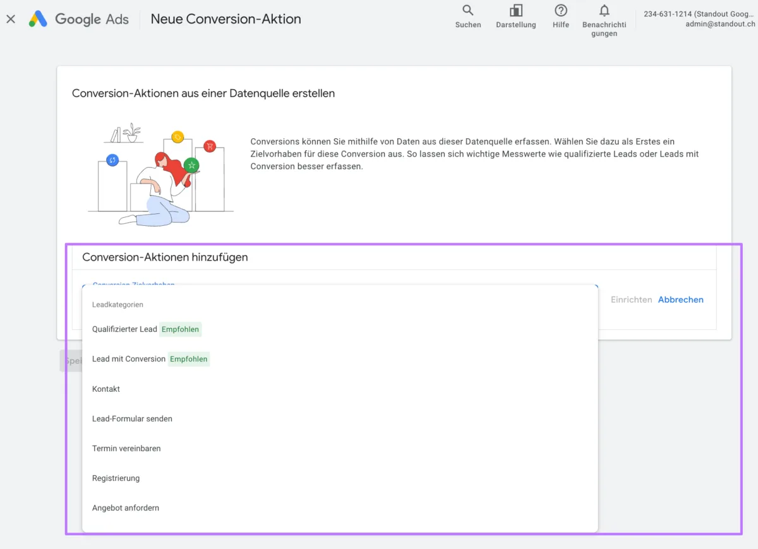The image size is (758, 549).
Task: Select the Registrierung option
Action: pyautogui.click(x=116, y=478)
